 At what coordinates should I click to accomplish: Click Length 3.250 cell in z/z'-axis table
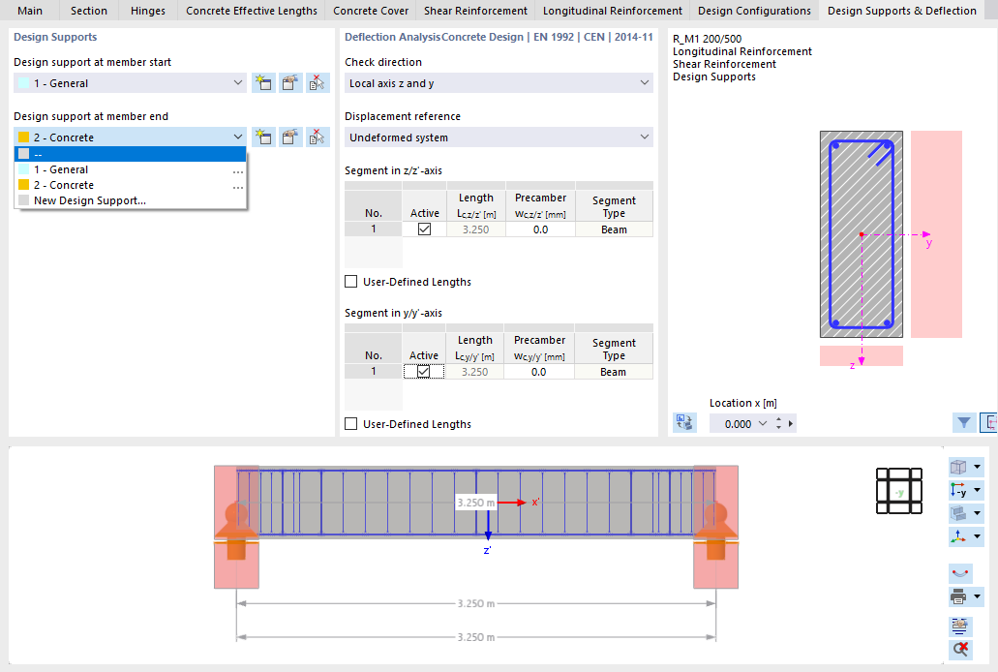coord(476,229)
